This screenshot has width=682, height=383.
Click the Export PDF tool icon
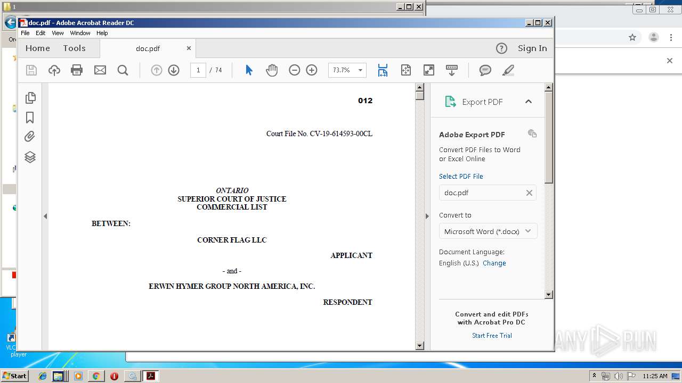click(x=451, y=102)
